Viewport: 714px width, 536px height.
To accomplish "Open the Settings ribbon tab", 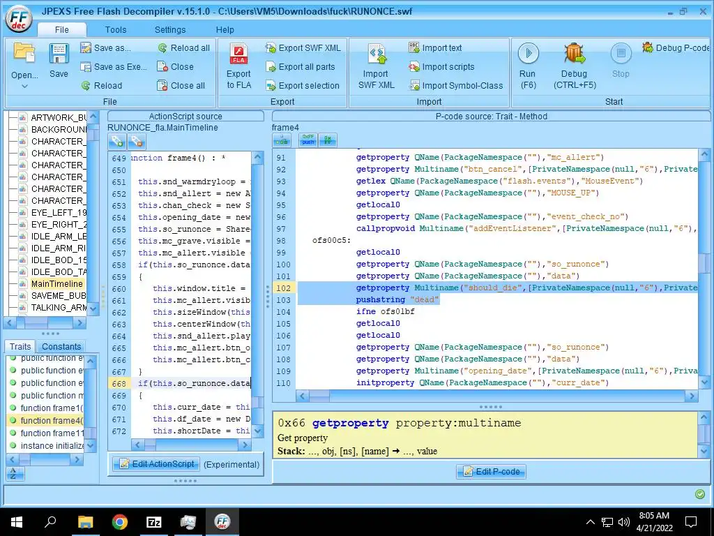I will (170, 29).
